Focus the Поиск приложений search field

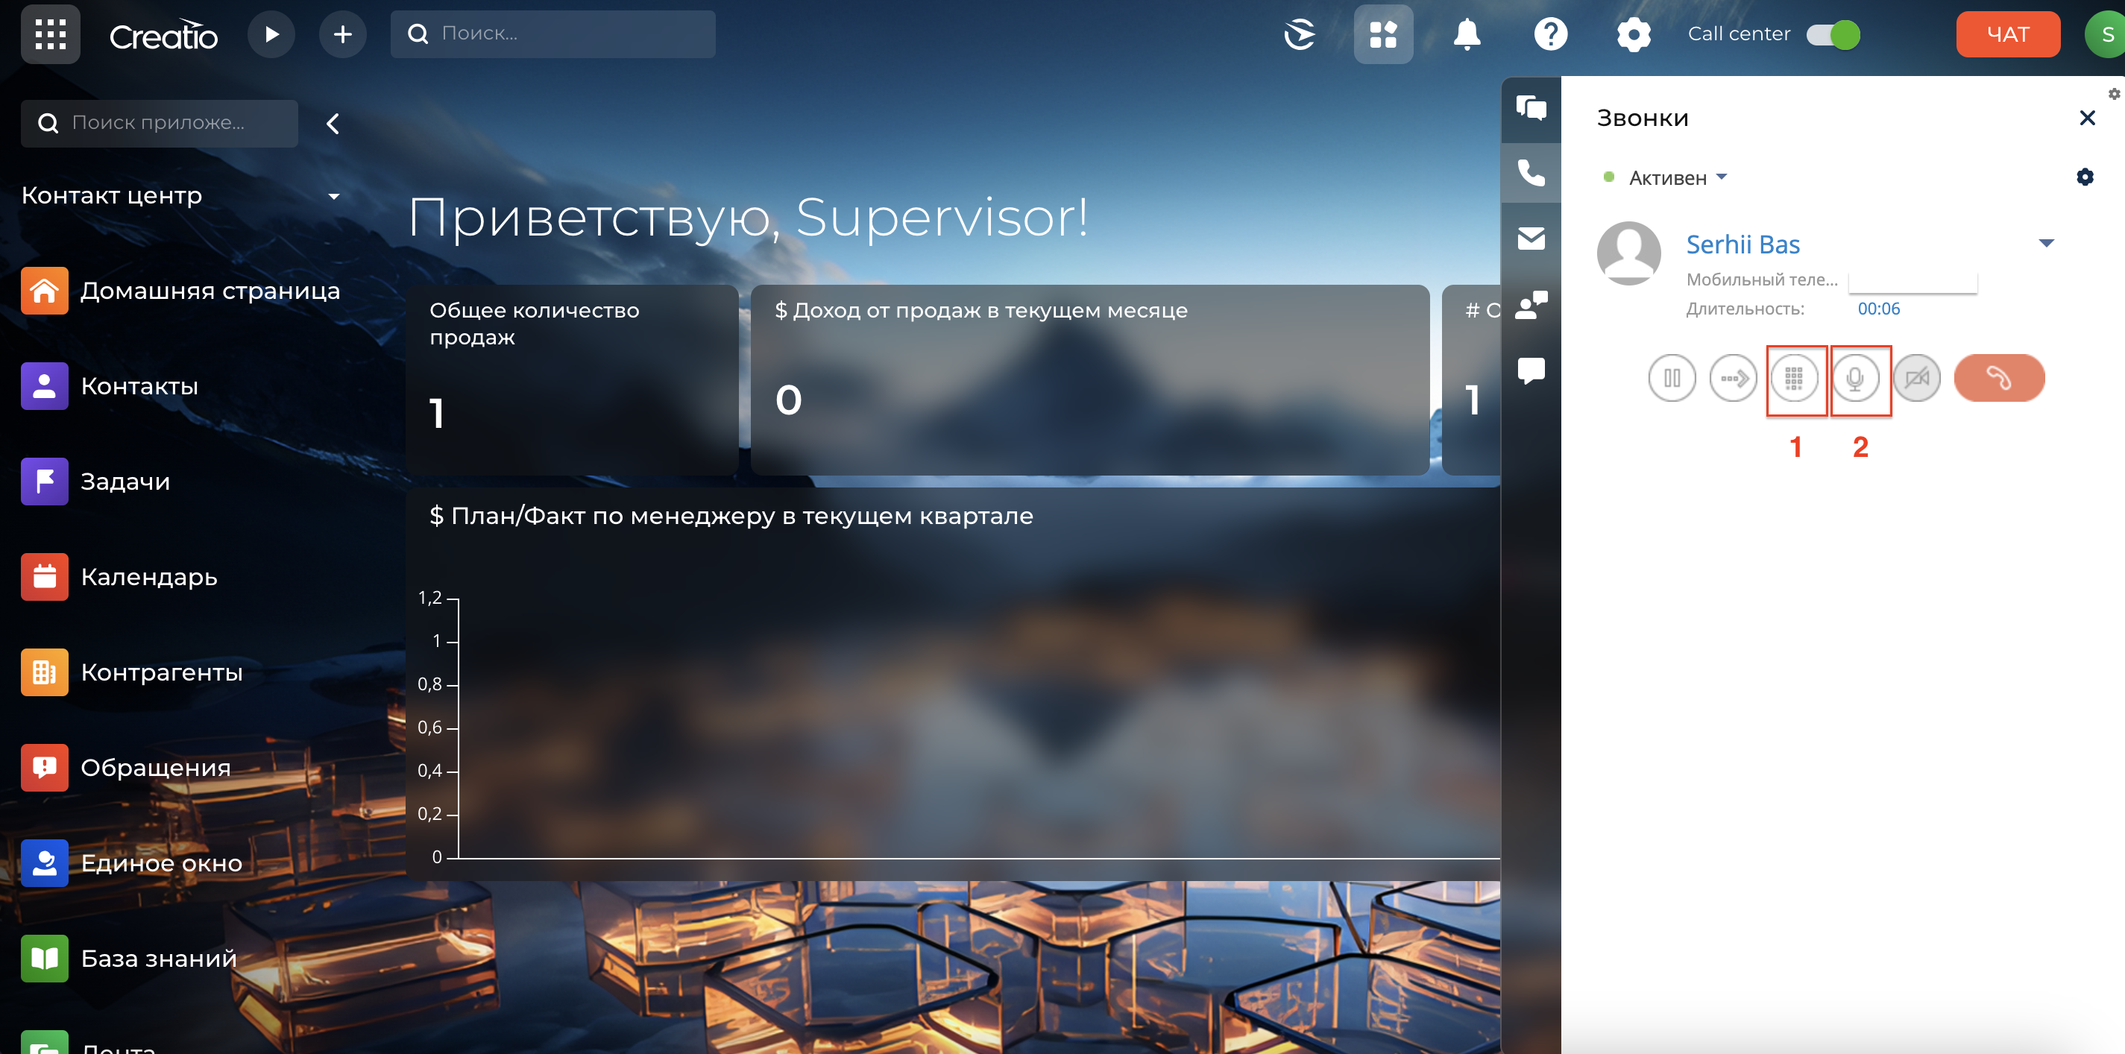pos(160,123)
